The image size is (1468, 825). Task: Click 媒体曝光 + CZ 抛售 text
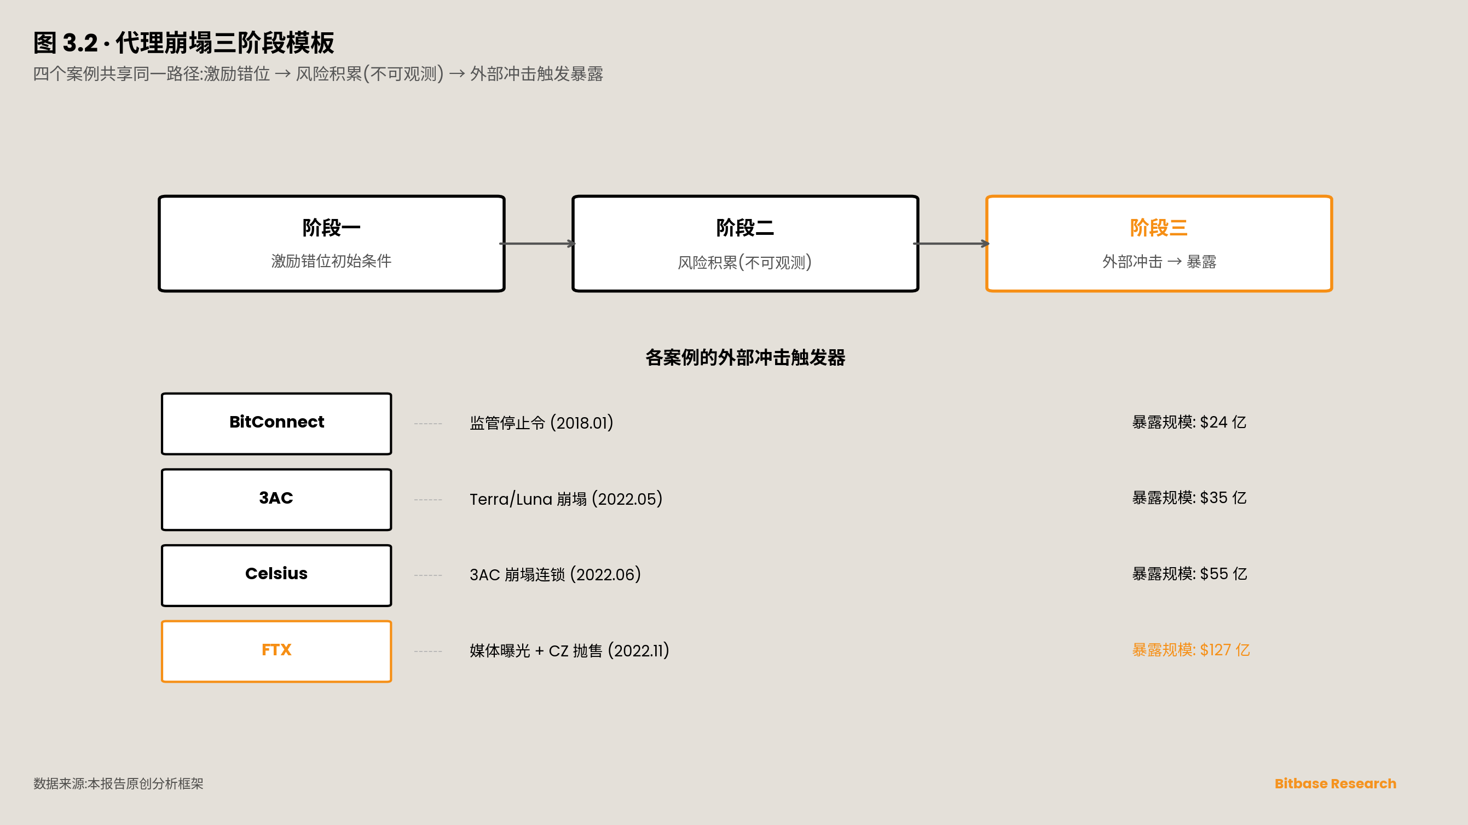[x=569, y=650]
